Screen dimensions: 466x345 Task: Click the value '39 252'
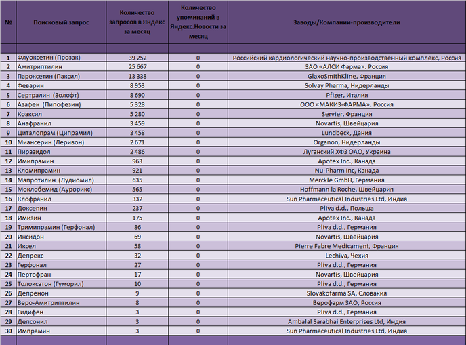pyautogui.click(x=137, y=58)
